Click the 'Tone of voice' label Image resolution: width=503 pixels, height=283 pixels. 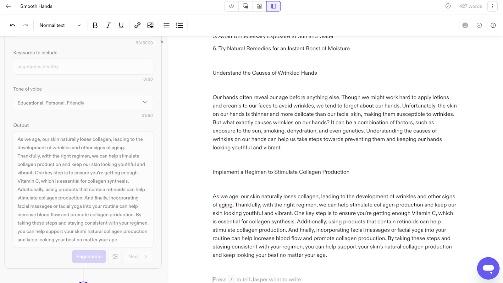coord(27,89)
